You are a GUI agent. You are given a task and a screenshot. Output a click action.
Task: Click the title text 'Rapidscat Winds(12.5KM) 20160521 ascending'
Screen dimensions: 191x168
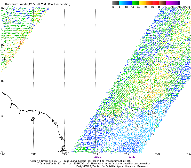(38, 4)
